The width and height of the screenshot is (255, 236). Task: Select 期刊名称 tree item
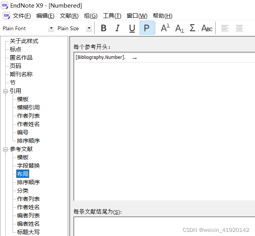pos(21,74)
